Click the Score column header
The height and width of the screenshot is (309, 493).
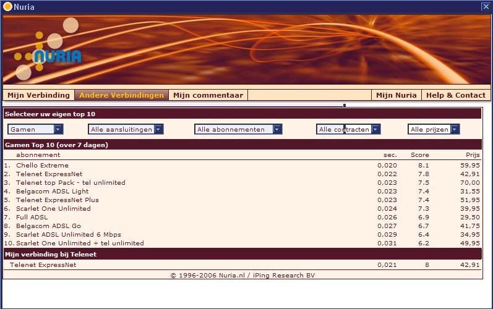(419, 155)
